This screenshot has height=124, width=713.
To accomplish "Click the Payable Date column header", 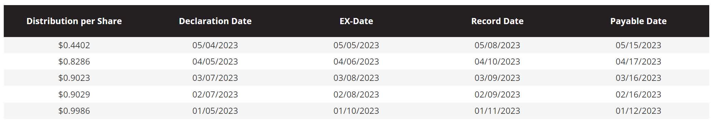I will tap(639, 21).
